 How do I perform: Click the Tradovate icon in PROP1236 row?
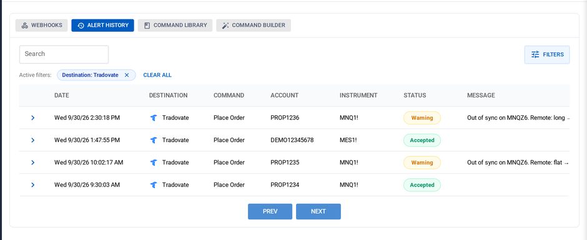click(154, 118)
